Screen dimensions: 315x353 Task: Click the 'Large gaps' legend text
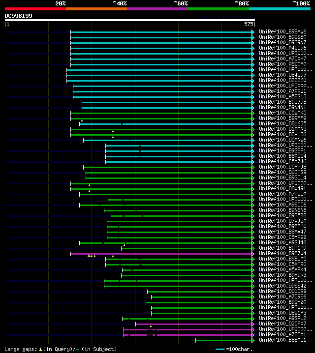(21, 349)
